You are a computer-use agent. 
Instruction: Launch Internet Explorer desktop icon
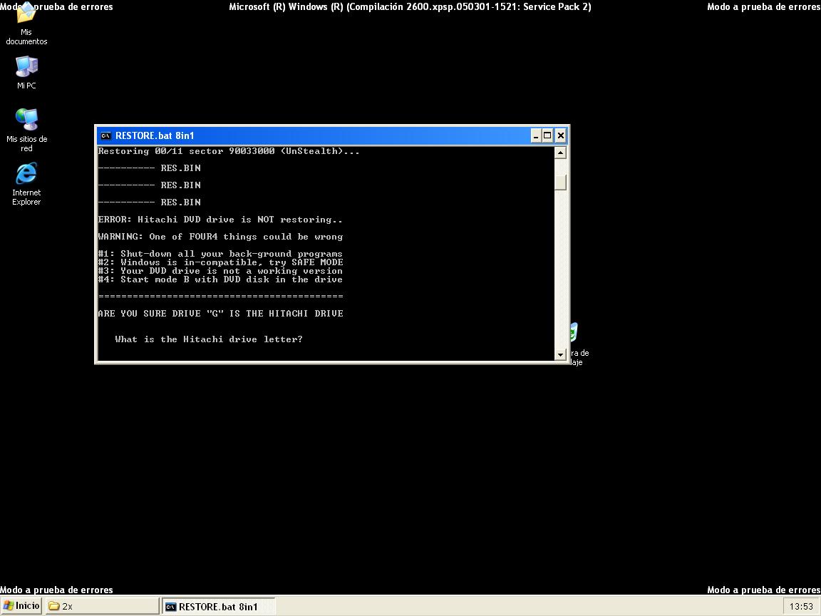click(26, 184)
